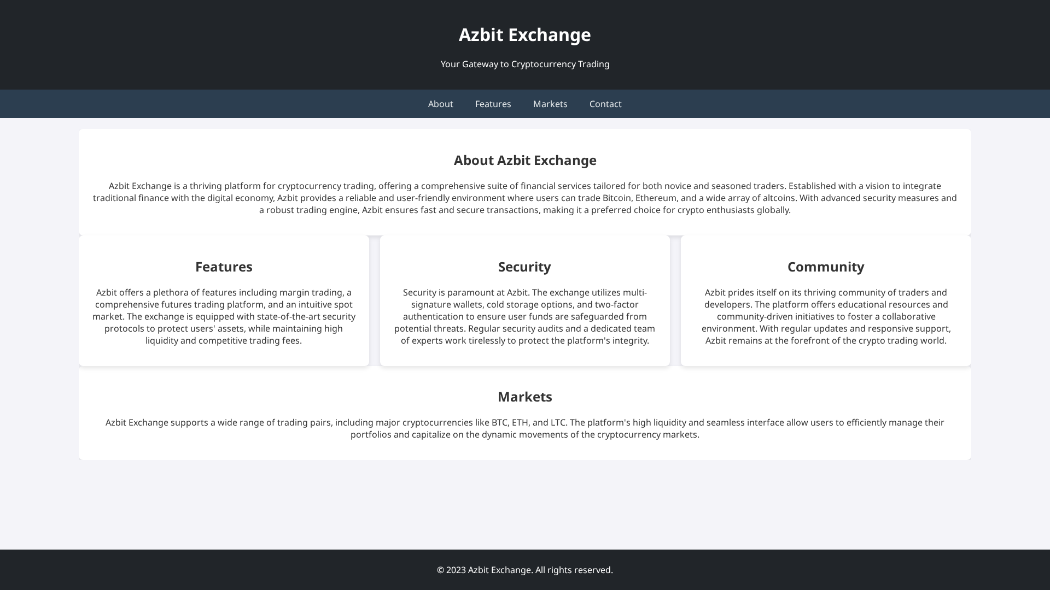
Task: Open the Markets navigation link
Action: click(x=550, y=104)
